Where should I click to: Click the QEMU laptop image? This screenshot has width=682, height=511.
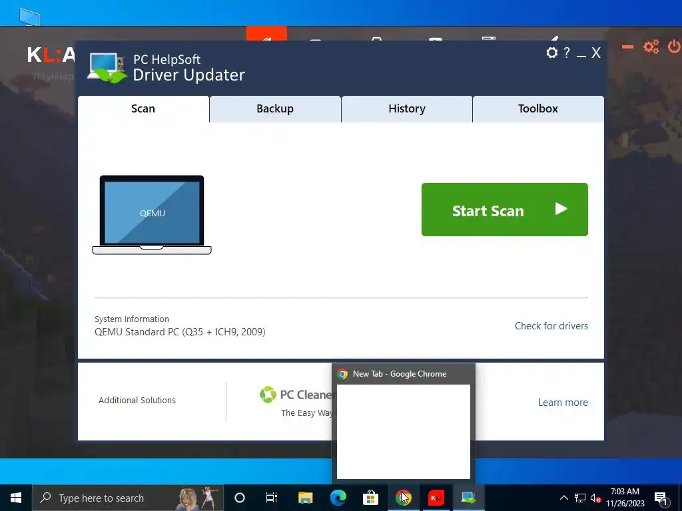(x=152, y=215)
